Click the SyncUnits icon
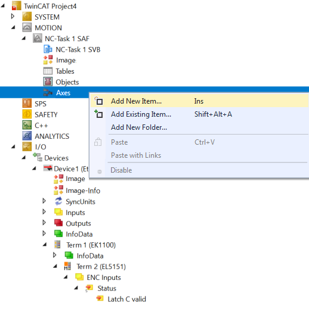Image resolution: width=309 pixels, height=309 pixels. tap(58, 201)
